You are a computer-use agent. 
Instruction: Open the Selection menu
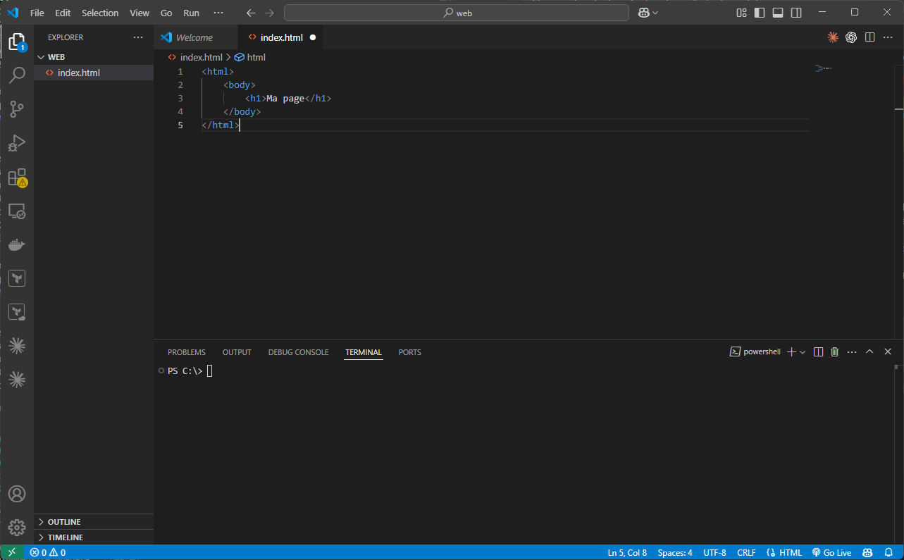pyautogui.click(x=100, y=13)
